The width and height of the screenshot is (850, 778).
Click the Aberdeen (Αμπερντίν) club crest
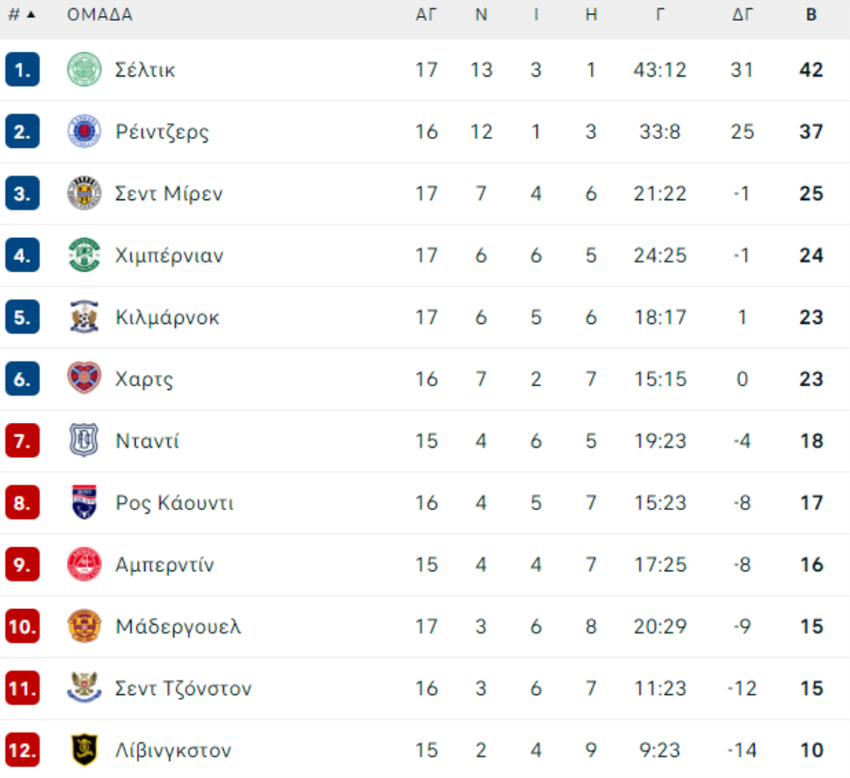pyautogui.click(x=84, y=565)
